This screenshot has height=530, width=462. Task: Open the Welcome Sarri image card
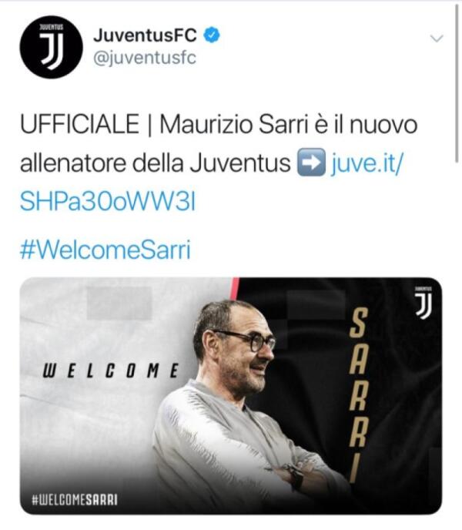coord(231,396)
